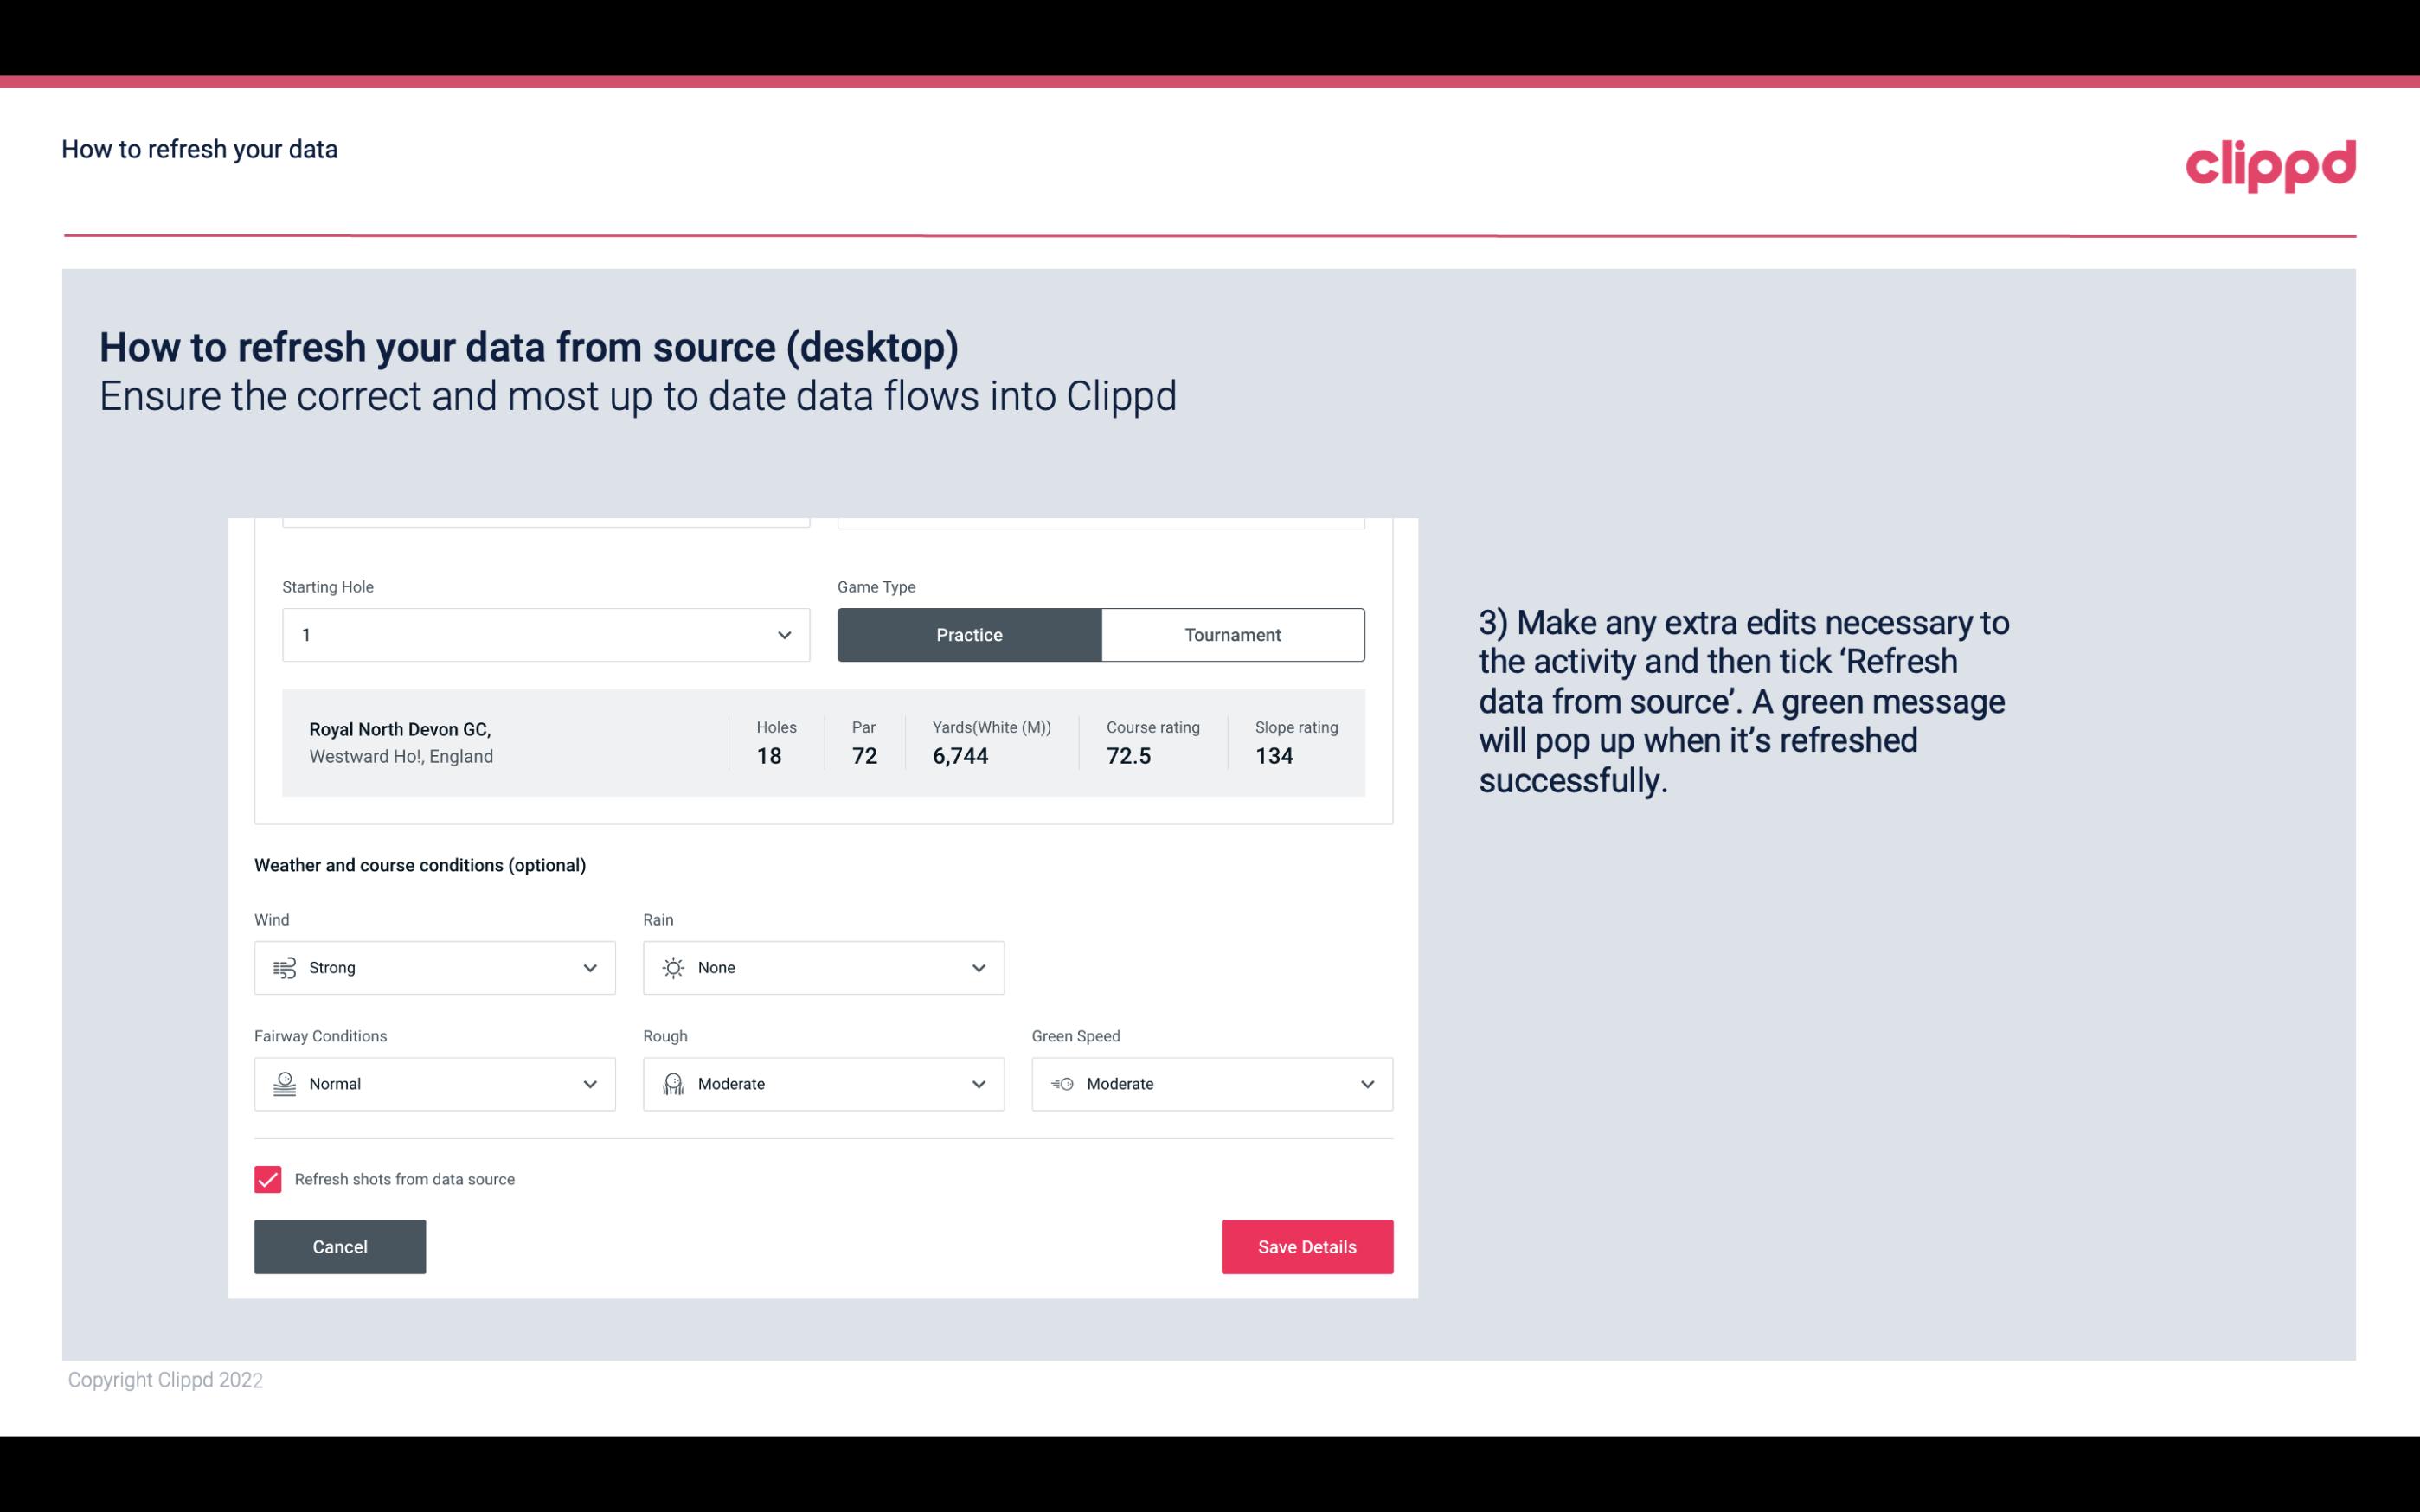Click the fairway conditions dropdown icon
Screen dimensions: 2420x1512
[x=589, y=1084]
